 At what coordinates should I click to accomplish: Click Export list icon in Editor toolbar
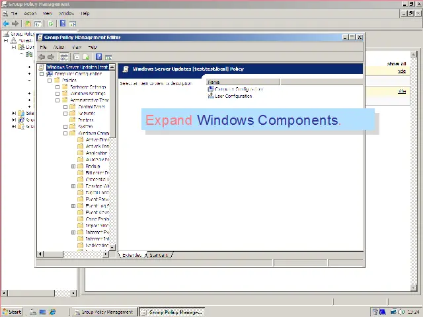86,57
